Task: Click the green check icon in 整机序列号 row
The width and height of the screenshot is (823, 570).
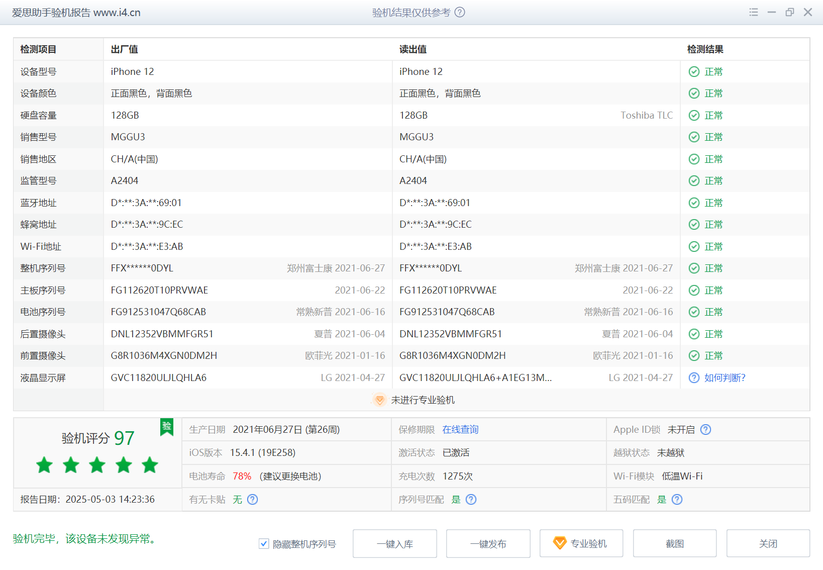Action: (694, 268)
